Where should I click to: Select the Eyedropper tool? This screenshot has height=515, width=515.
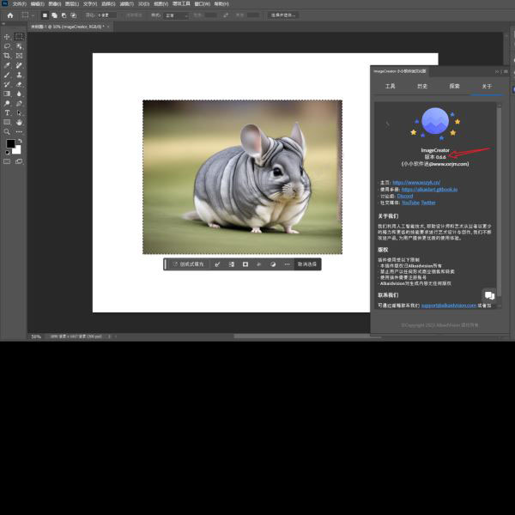[7, 65]
